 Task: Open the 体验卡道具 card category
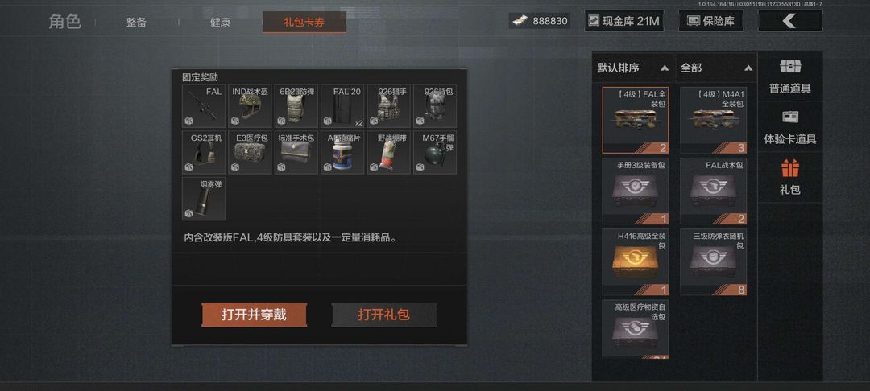coord(790,127)
